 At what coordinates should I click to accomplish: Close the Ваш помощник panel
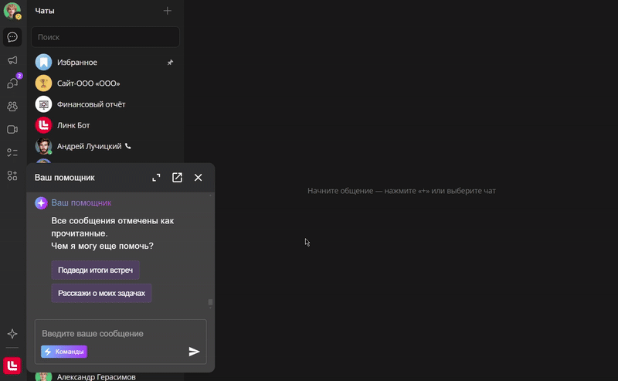(x=198, y=178)
